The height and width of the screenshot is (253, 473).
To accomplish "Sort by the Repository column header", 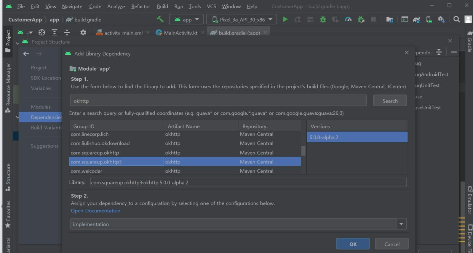I will [270, 126].
